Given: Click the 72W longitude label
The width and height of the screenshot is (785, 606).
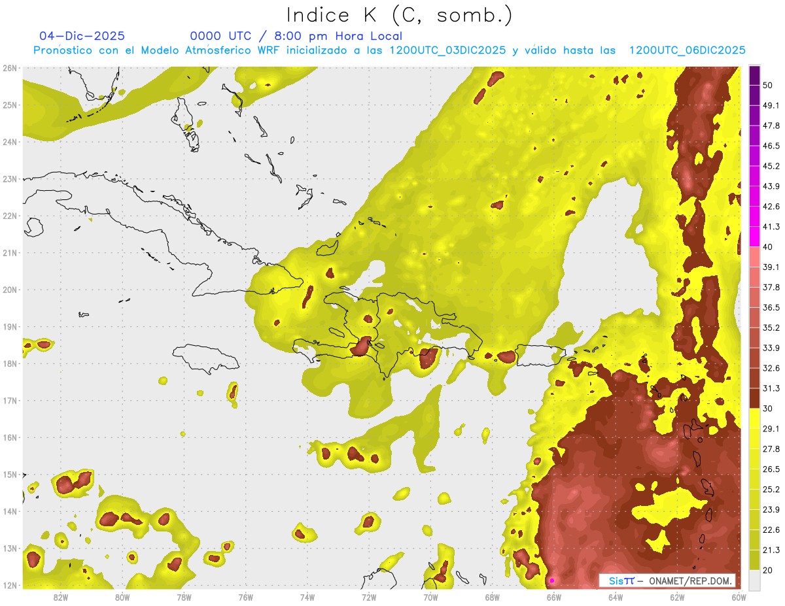Looking at the screenshot, I should pos(369,597).
